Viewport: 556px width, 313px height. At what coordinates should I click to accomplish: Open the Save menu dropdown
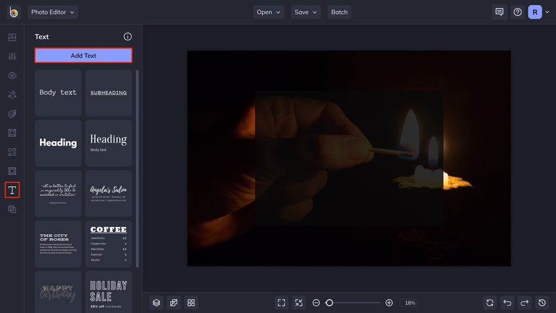(x=306, y=12)
